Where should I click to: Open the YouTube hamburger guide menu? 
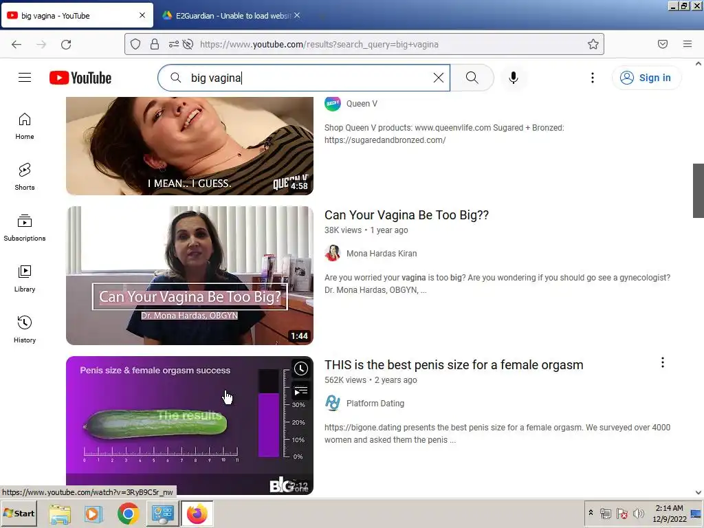click(x=25, y=78)
